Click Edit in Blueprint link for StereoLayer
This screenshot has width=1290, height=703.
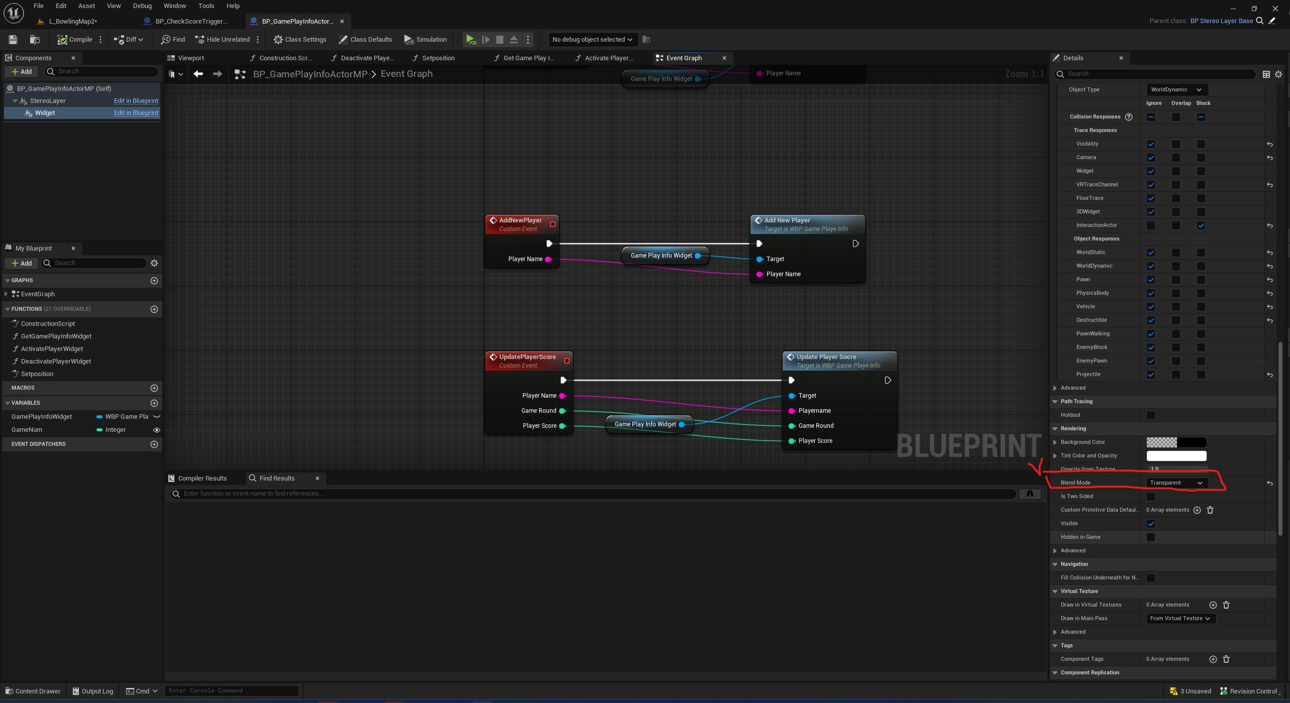(136, 100)
